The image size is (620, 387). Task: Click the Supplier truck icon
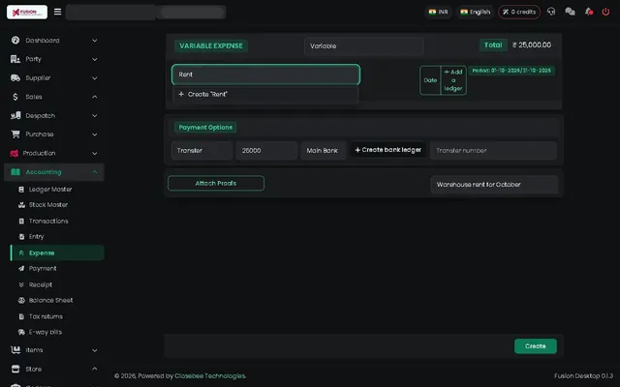15,77
